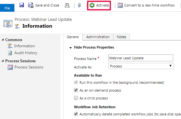The image size is (181, 119).
Task: Click the large process icon beside title
Action: pyautogui.click(x=8, y=24)
